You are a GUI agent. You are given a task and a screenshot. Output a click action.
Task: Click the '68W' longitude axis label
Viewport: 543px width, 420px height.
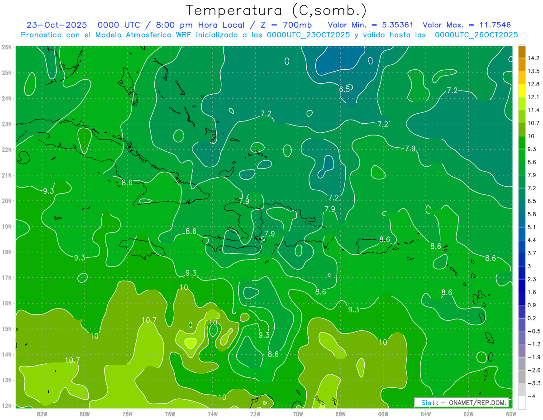coord(340,413)
